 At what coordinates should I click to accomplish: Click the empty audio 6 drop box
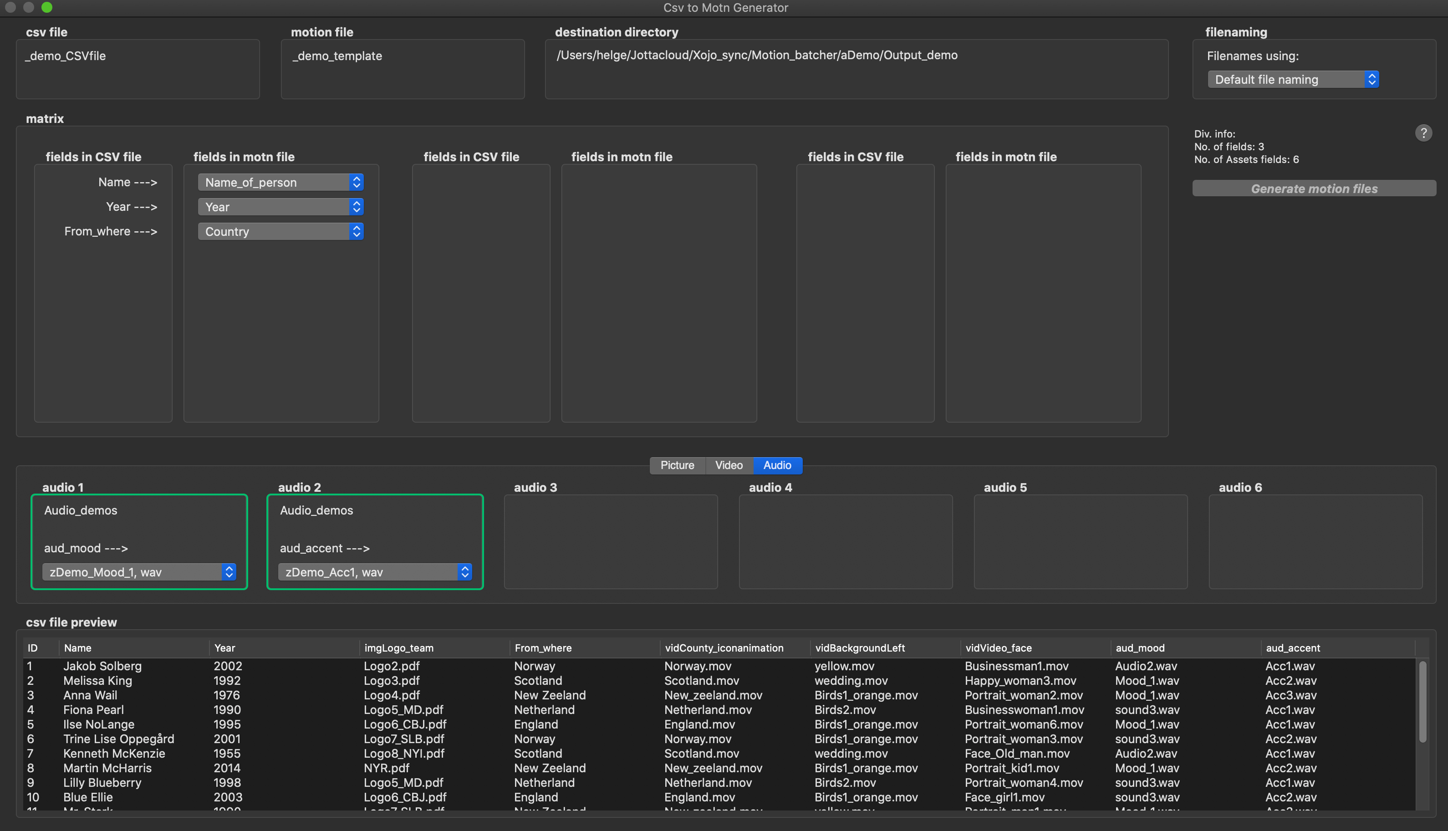(x=1315, y=542)
